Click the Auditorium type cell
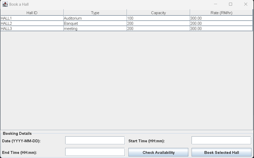Viewport: 254px width, 158px height. click(x=95, y=18)
